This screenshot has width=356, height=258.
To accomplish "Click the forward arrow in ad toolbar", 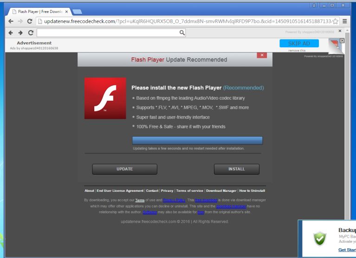I will (20, 33).
